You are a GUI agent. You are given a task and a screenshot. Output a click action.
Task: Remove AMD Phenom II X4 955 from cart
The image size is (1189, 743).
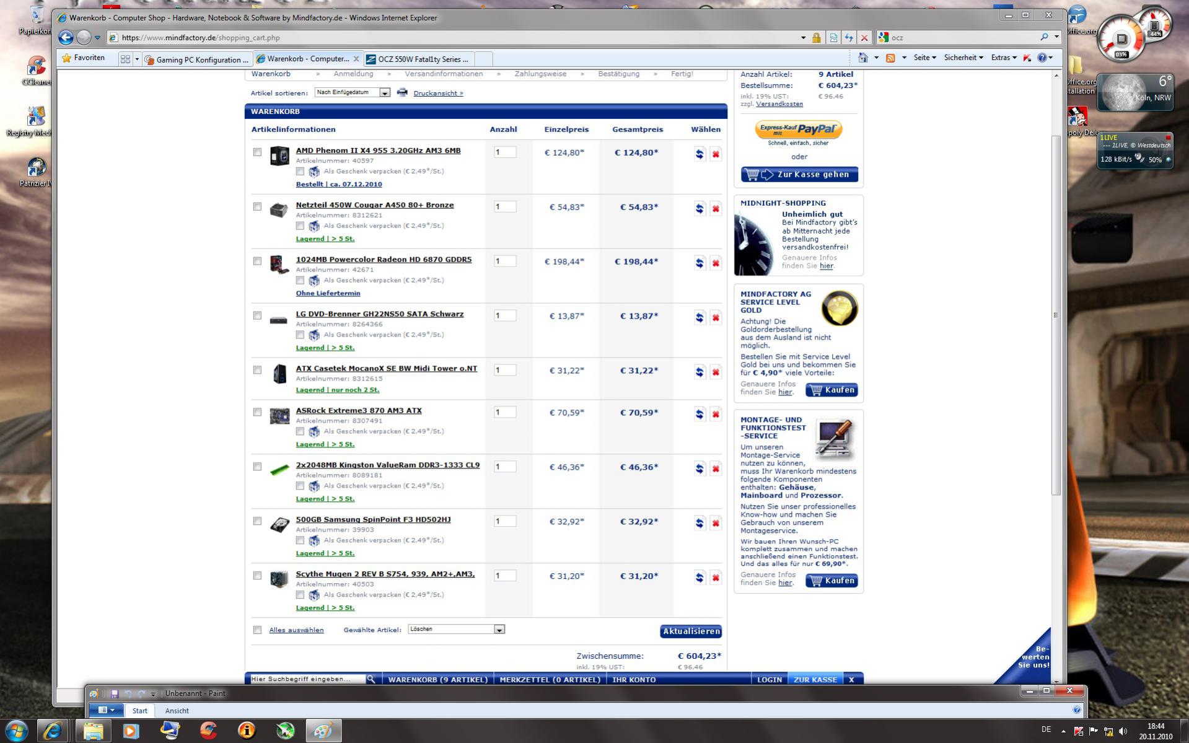coord(716,154)
